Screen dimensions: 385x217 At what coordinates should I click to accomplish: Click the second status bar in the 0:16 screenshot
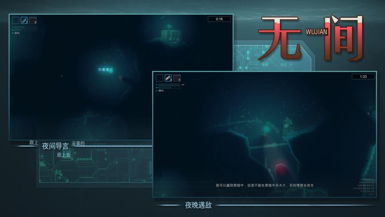click(x=26, y=30)
